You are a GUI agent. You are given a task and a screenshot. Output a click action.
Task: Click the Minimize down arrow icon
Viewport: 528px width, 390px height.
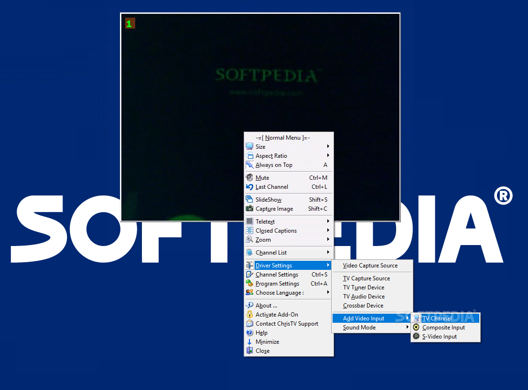pos(249,342)
